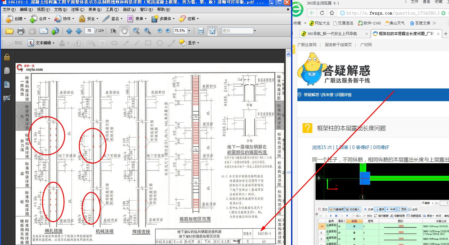
Task: Activate the Select tool cursor icon
Action: click(113, 31)
